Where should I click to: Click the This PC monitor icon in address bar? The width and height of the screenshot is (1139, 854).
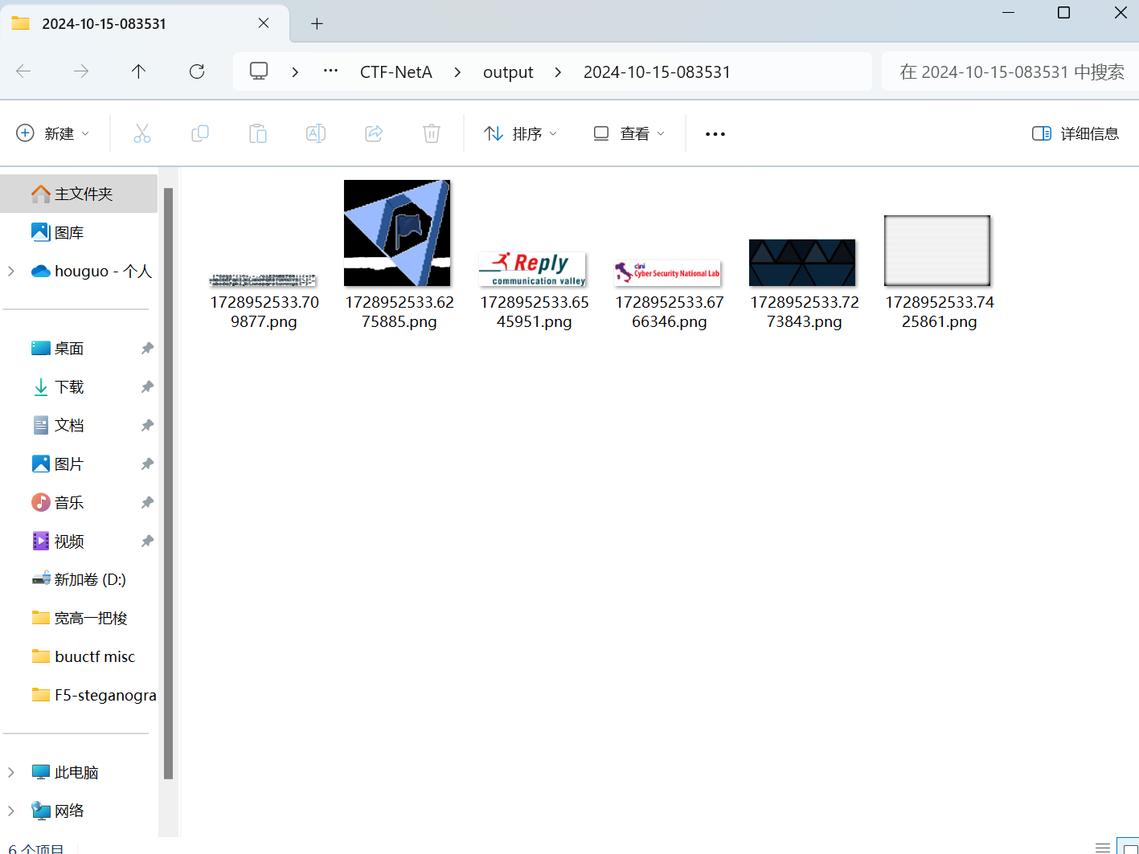[x=259, y=71]
